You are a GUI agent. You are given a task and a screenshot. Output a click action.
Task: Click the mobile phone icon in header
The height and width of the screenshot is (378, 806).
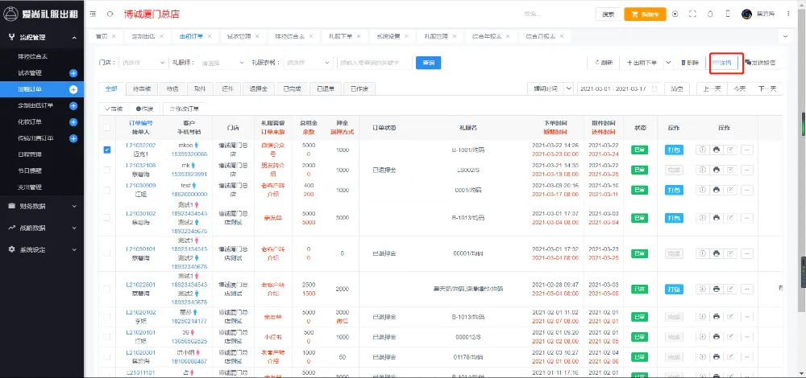[728, 14]
